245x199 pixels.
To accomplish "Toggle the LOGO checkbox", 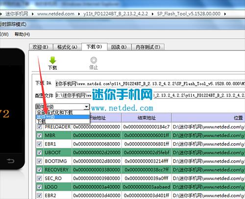I will [x=39, y=187].
